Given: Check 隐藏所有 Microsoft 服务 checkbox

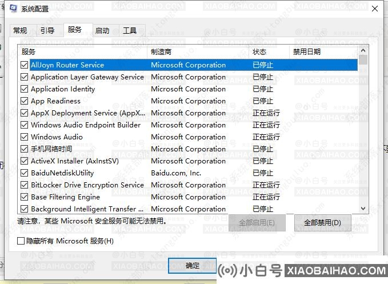Looking at the screenshot, I should point(21,241).
